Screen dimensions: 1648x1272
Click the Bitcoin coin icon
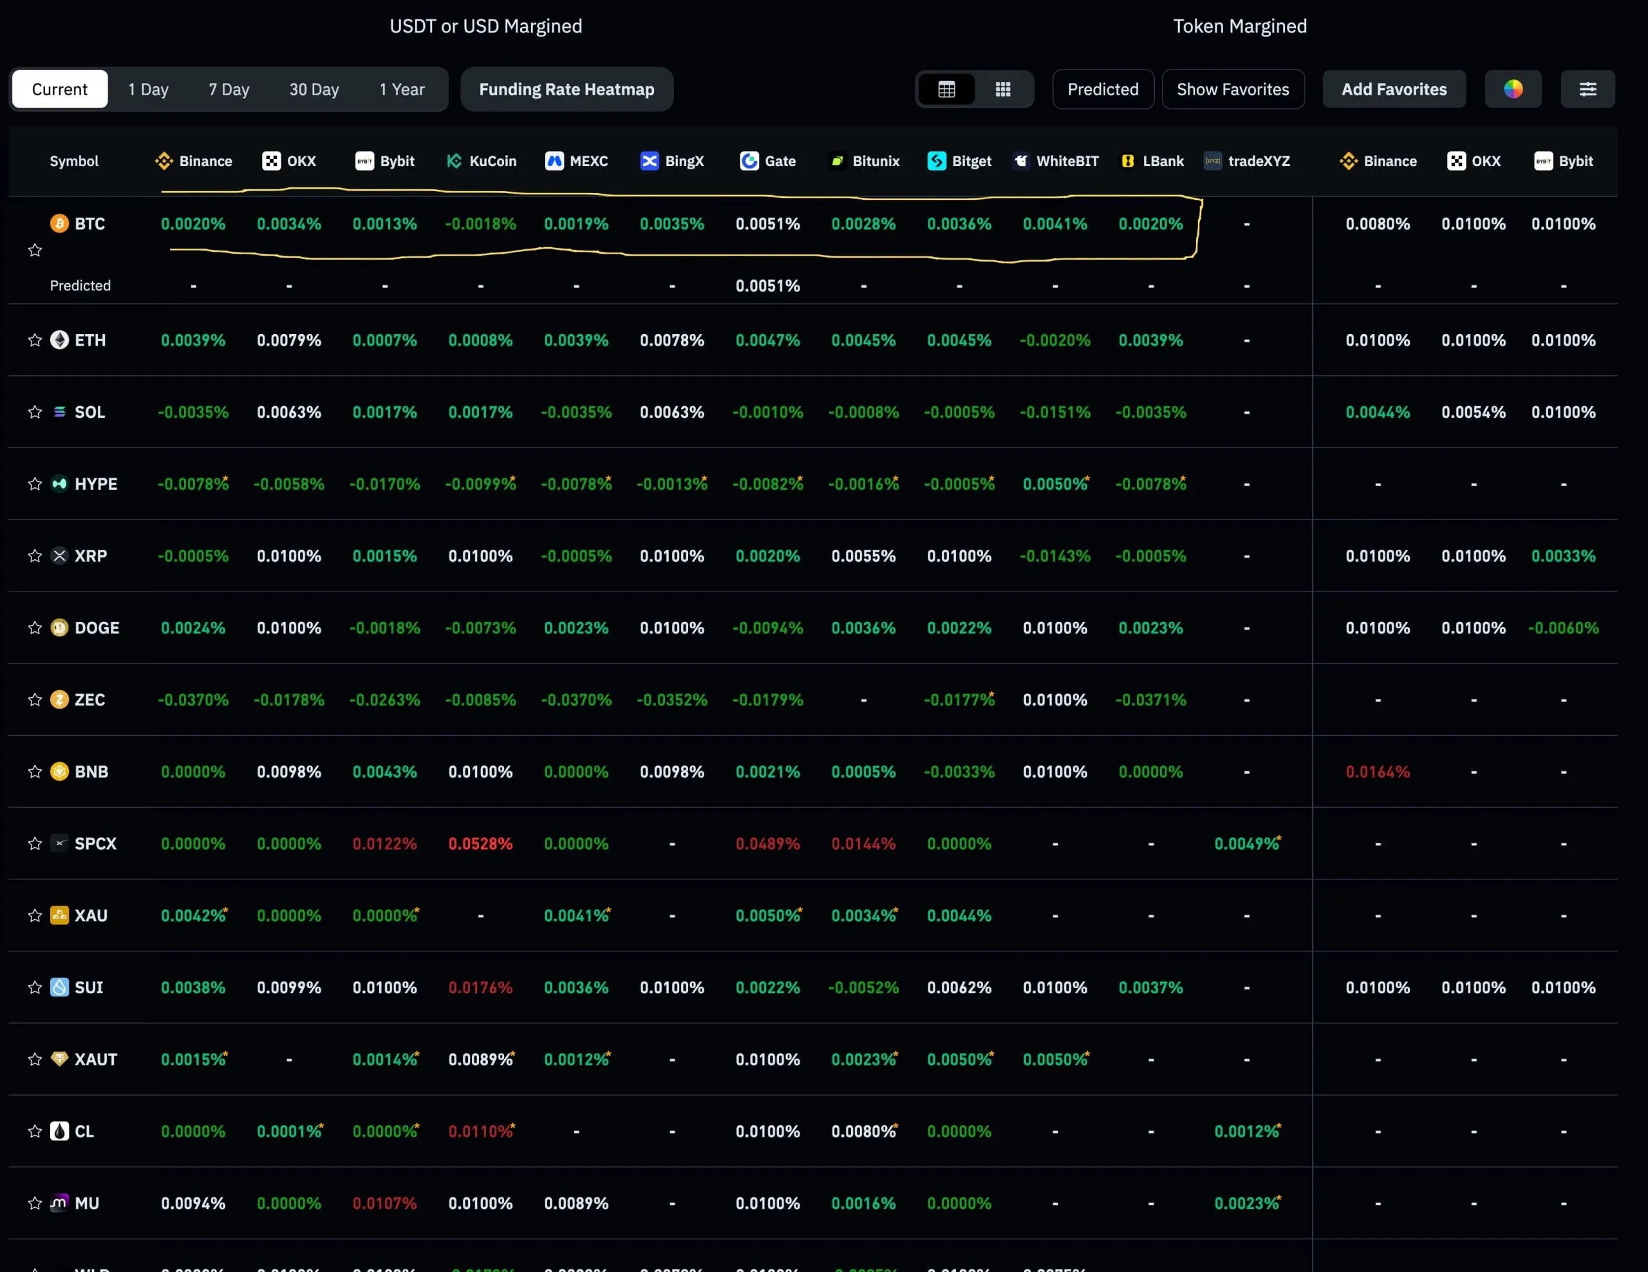pos(59,223)
